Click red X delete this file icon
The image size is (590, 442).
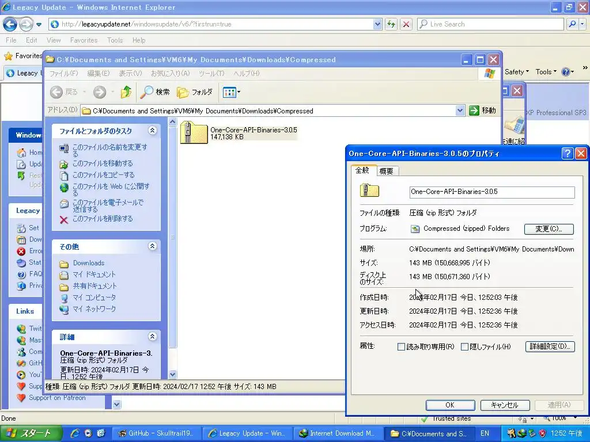tap(64, 220)
